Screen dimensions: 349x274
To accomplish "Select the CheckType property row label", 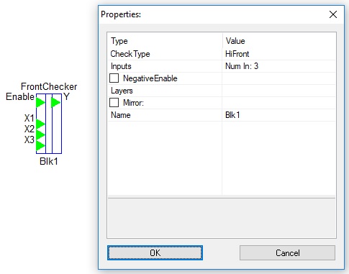I will (x=130, y=54).
